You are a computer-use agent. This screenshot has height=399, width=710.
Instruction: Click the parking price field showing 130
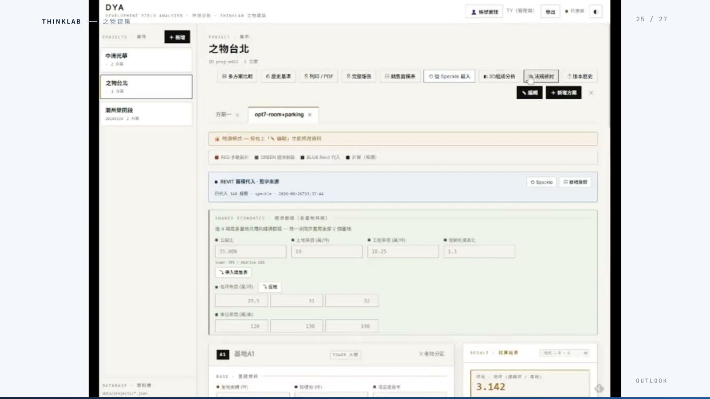coord(297,326)
